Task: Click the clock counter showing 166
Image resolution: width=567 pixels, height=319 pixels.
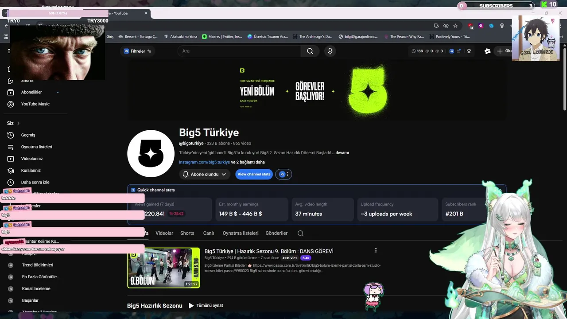Action: [417, 51]
